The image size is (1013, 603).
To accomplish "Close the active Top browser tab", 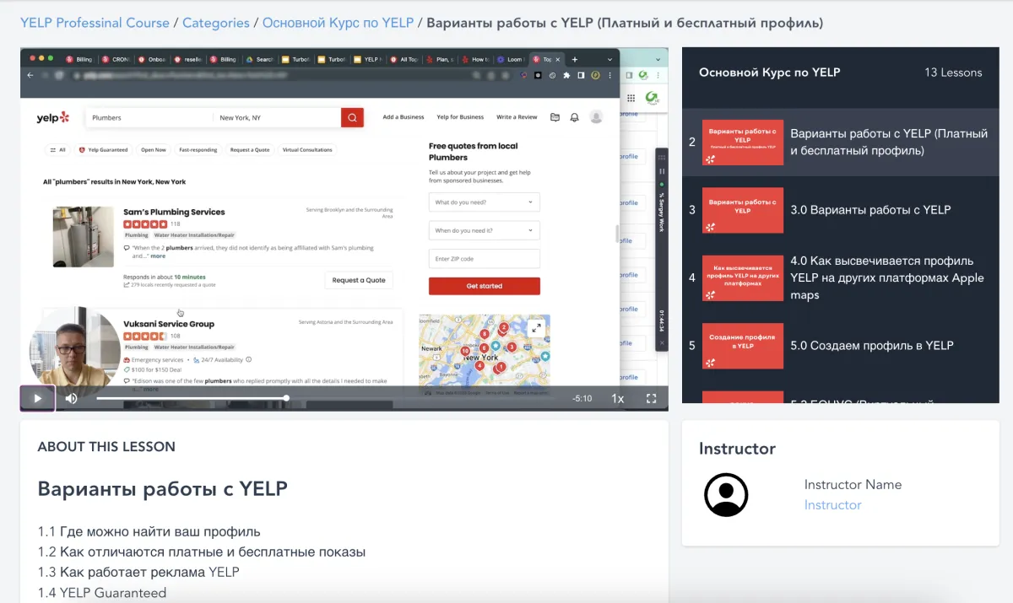I will [x=559, y=60].
